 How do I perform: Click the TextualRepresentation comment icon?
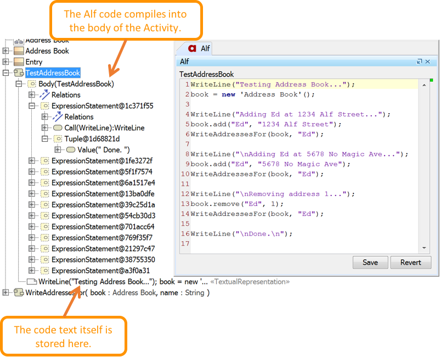point(32,281)
